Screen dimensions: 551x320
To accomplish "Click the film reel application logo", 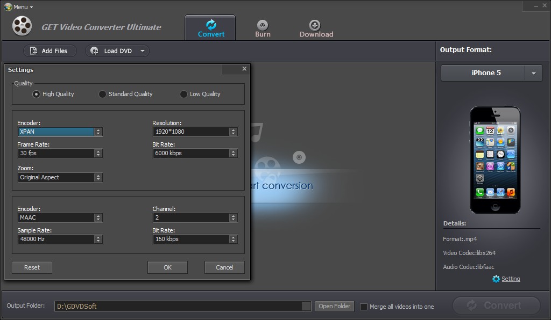I will (22, 26).
